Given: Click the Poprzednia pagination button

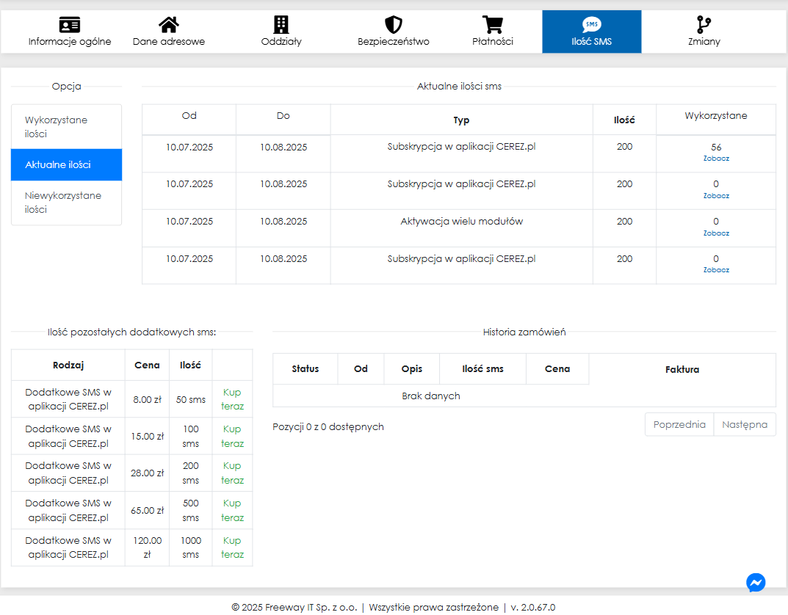Looking at the screenshot, I should tap(679, 424).
